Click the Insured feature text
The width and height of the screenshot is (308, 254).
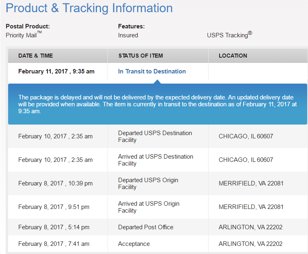(x=128, y=35)
